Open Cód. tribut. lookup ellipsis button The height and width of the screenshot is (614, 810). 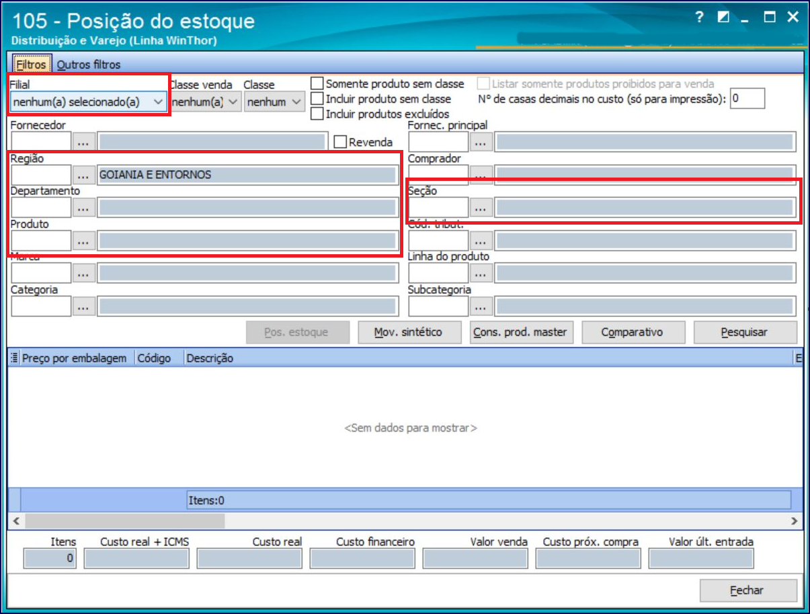[480, 241]
